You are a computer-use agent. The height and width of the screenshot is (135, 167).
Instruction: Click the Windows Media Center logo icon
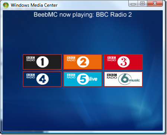[x=6, y=5]
